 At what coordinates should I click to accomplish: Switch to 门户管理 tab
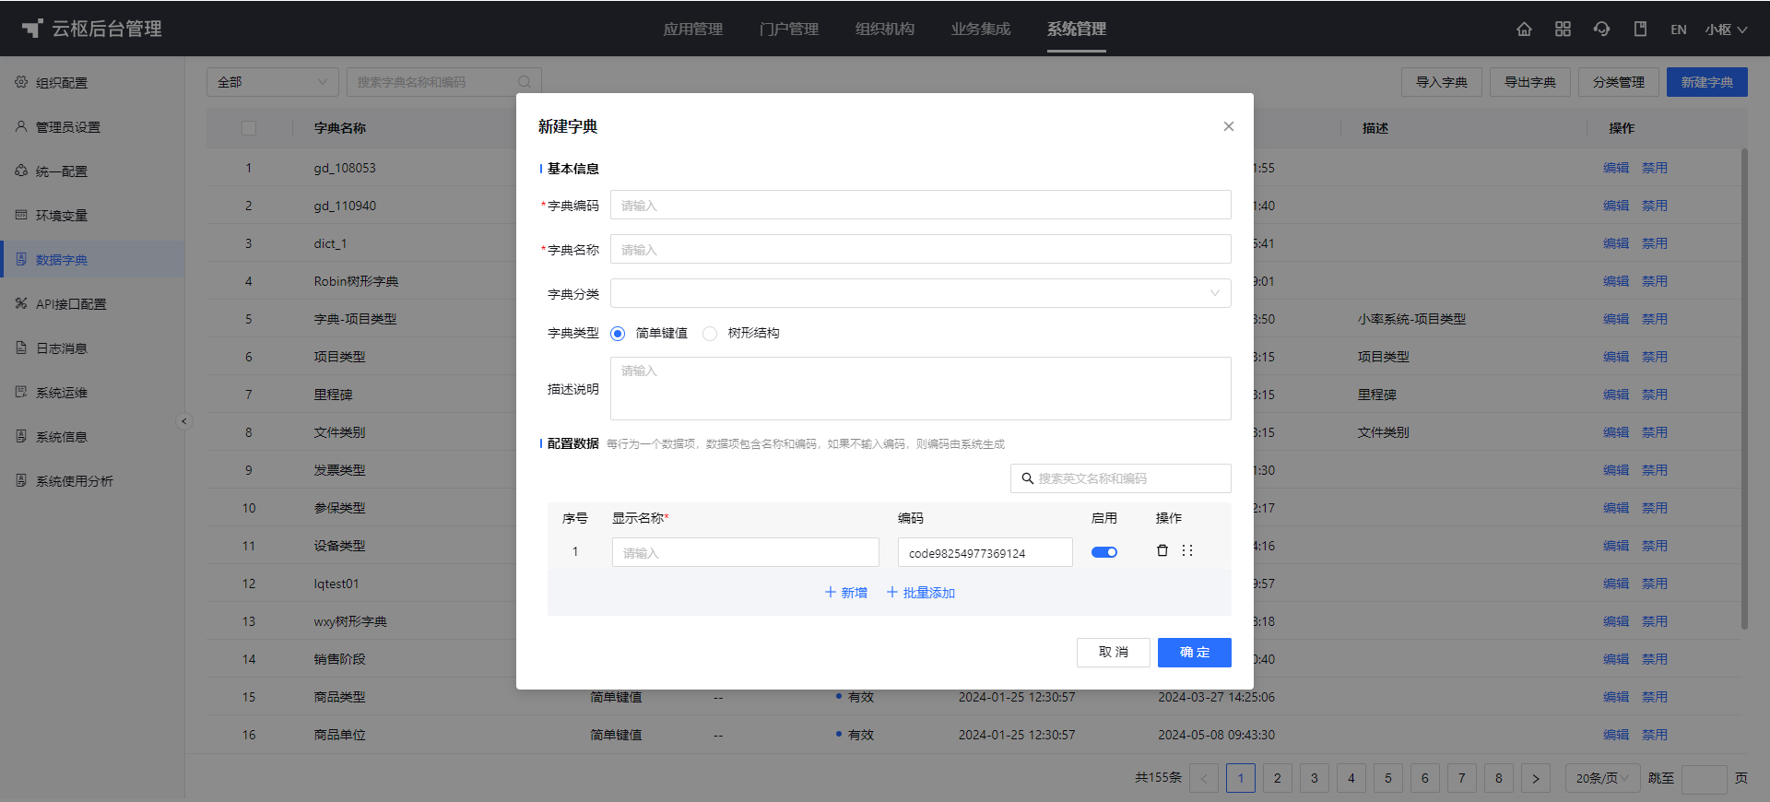click(789, 29)
